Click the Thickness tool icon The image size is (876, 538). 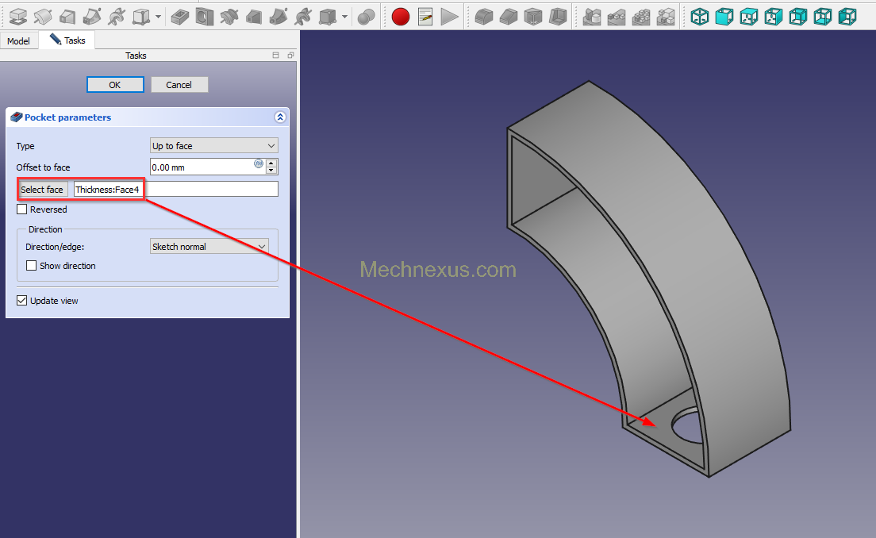(x=559, y=16)
